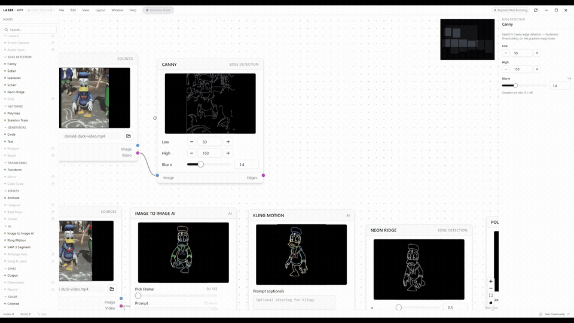Viewport: 574px width, 323px height.
Task: Click lock icon beside Color Cycle node
Action: (53, 184)
